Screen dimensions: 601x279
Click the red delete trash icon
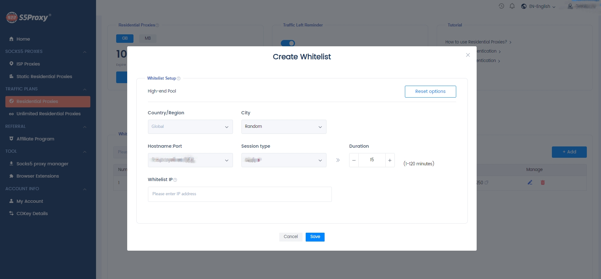tap(542, 182)
